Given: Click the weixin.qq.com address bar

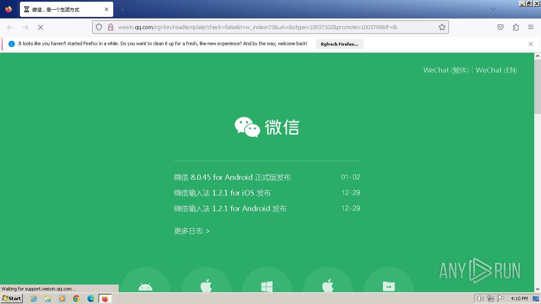Looking at the screenshot, I should point(270,27).
